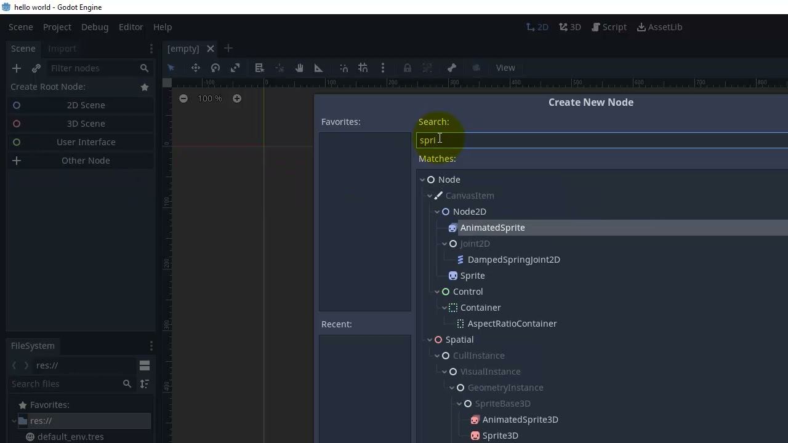788x443 pixels.
Task: Open the Help menu
Action: tap(163, 27)
